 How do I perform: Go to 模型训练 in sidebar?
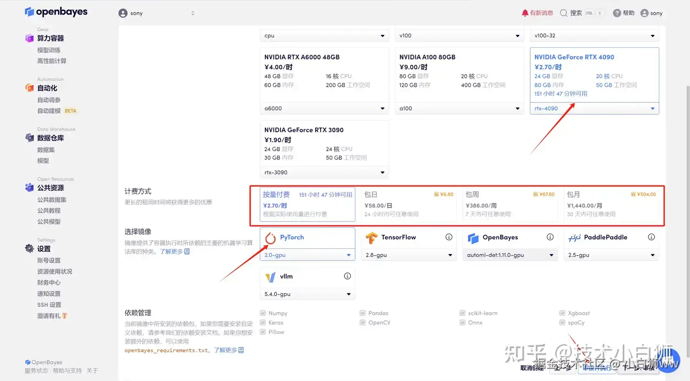coord(49,50)
